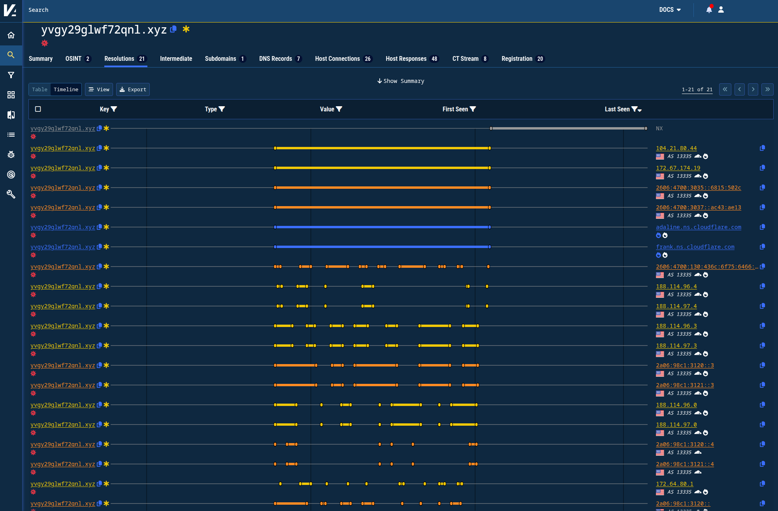Copy the IP address 104.21.80.44
Image resolution: width=778 pixels, height=511 pixels.
(762, 148)
